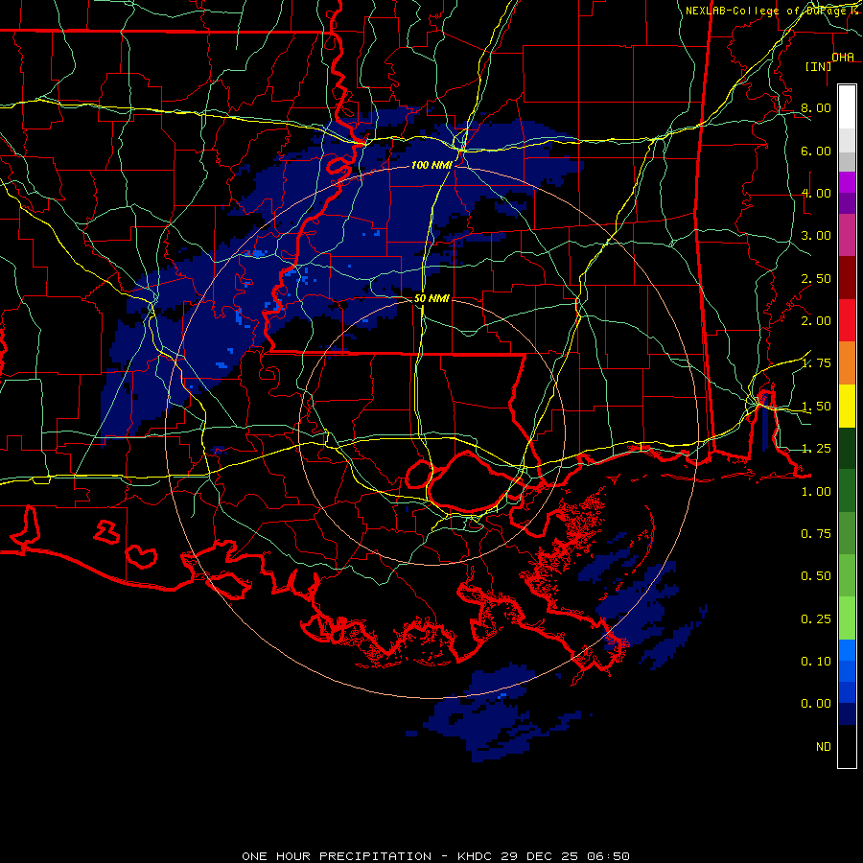Click the 50 NMI range ring label
Viewport: 863px width, 863px height.
pos(431,298)
